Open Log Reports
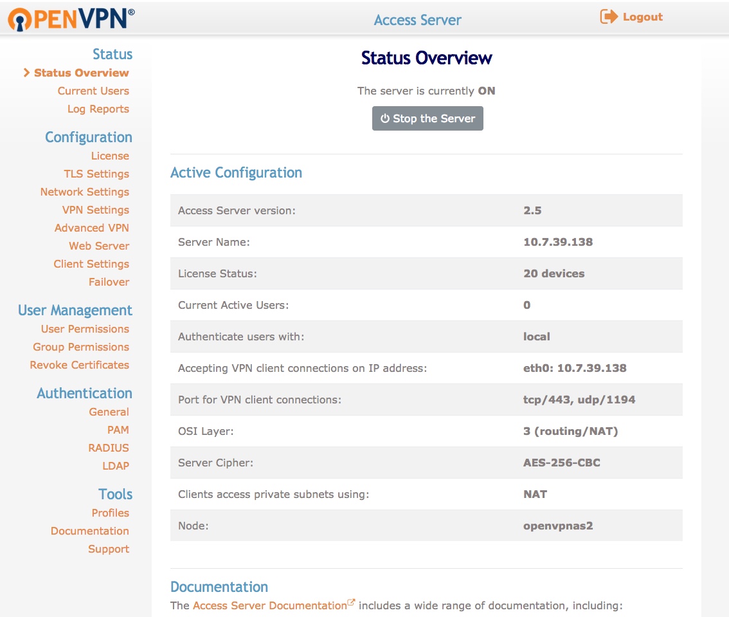729x617 pixels. coord(98,109)
